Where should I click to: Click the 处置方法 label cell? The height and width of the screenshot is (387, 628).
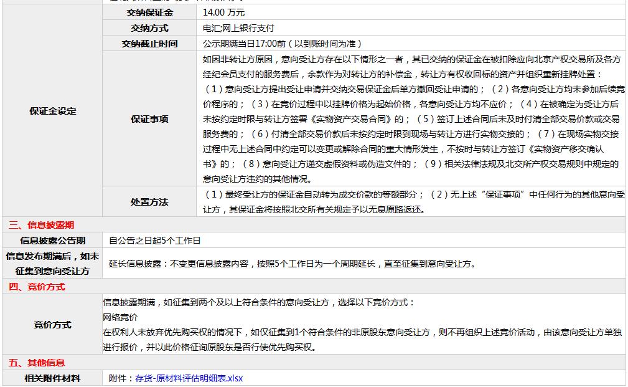[149, 202]
